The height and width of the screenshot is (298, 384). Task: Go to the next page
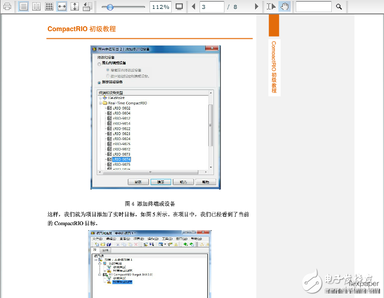pyautogui.click(x=256, y=6)
